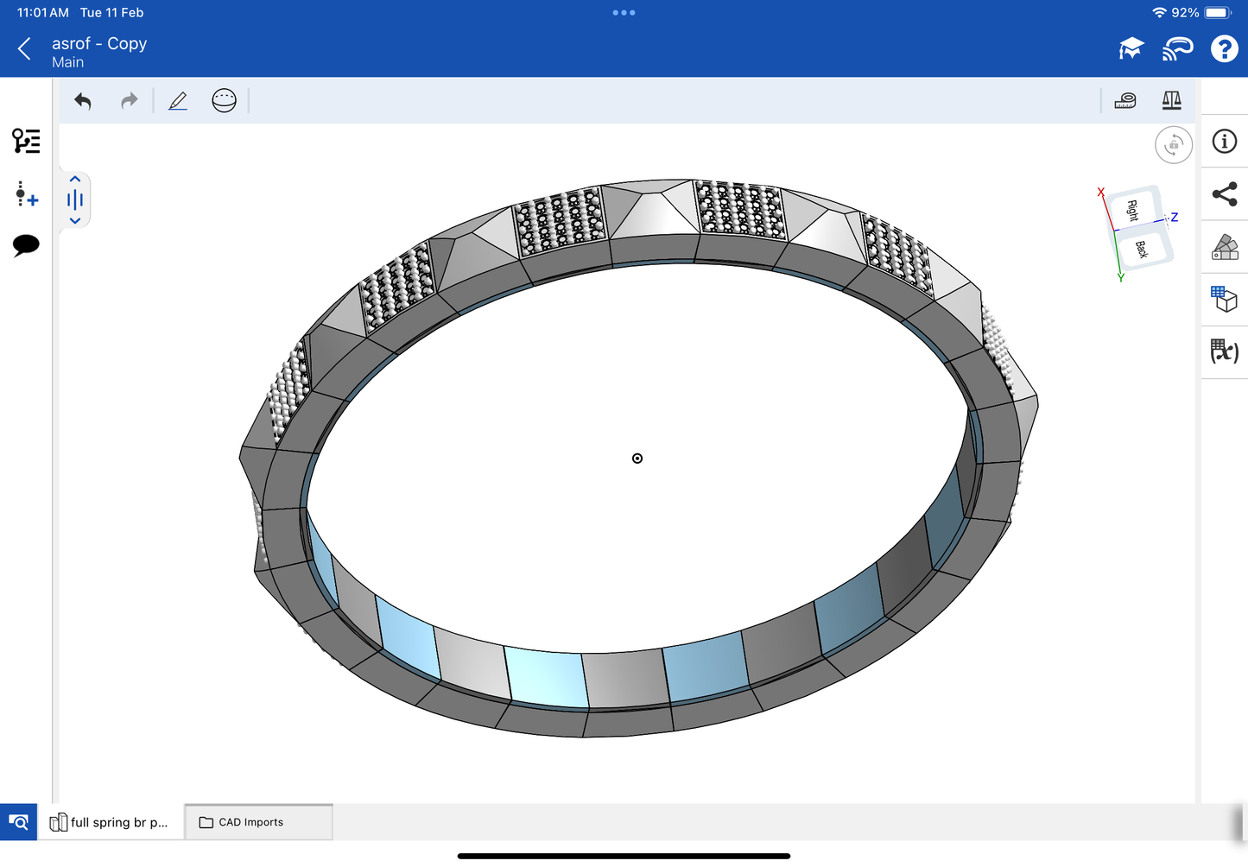Open the Share document icon
The height and width of the screenshot is (867, 1248).
tap(1225, 194)
